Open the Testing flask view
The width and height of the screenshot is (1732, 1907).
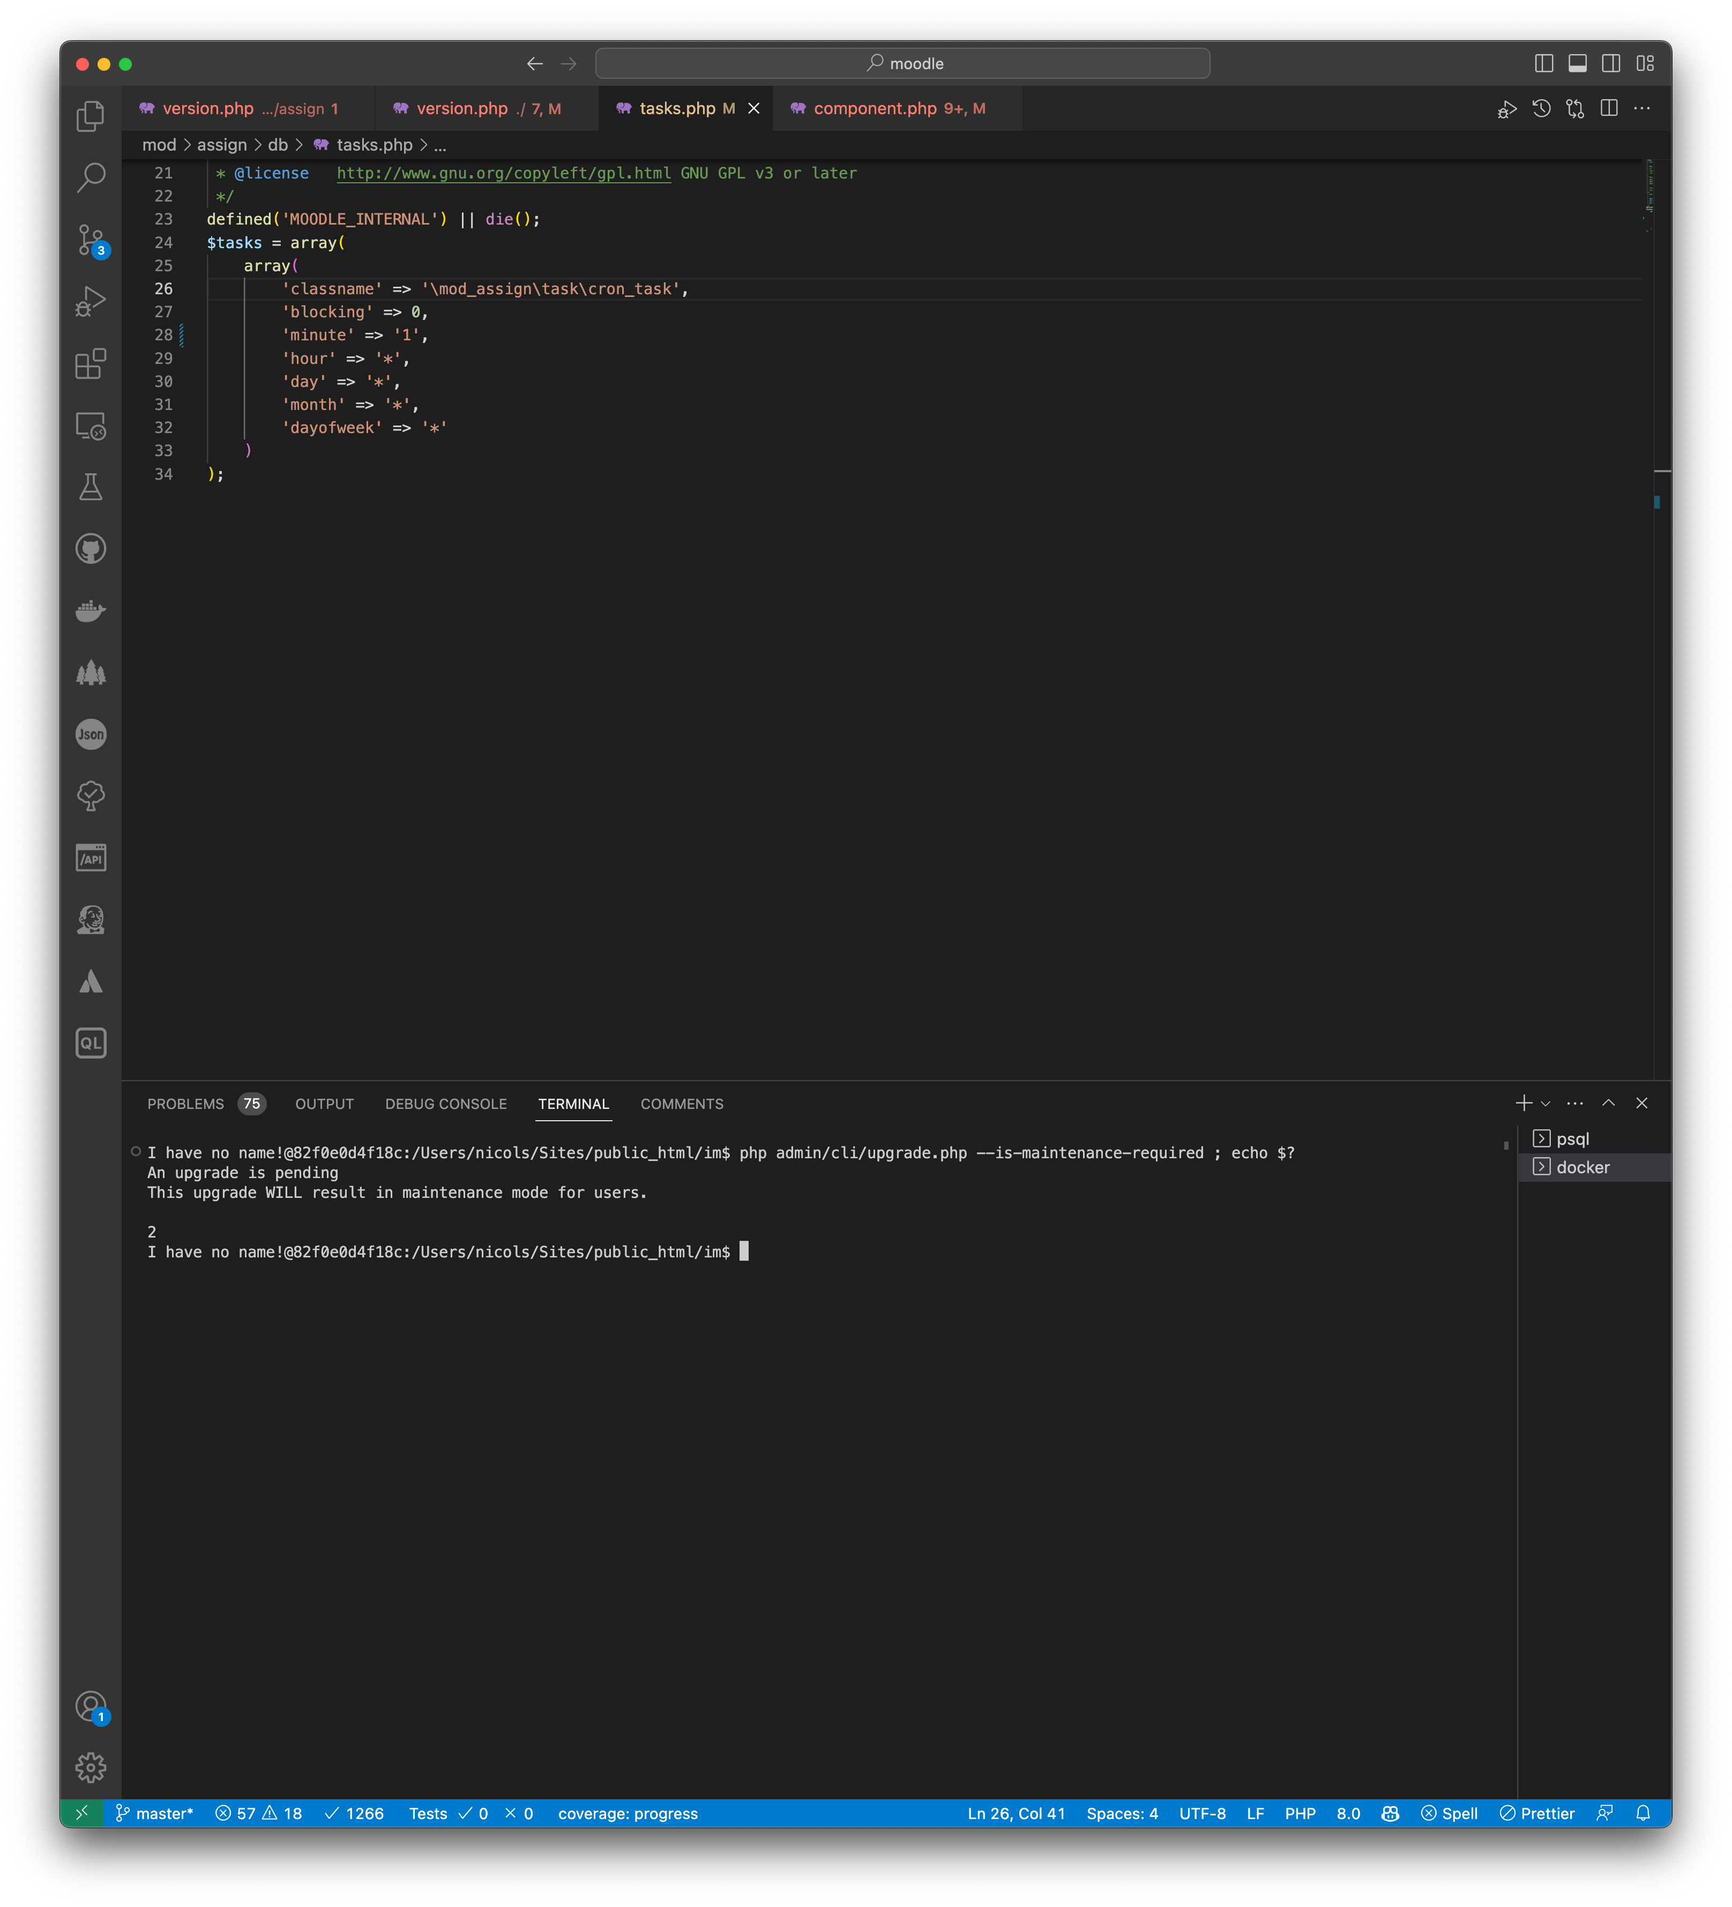click(x=91, y=487)
